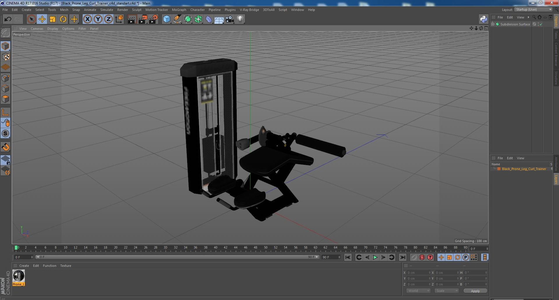Open the spline Pen tool icon
559x300 pixels.
[177, 19]
